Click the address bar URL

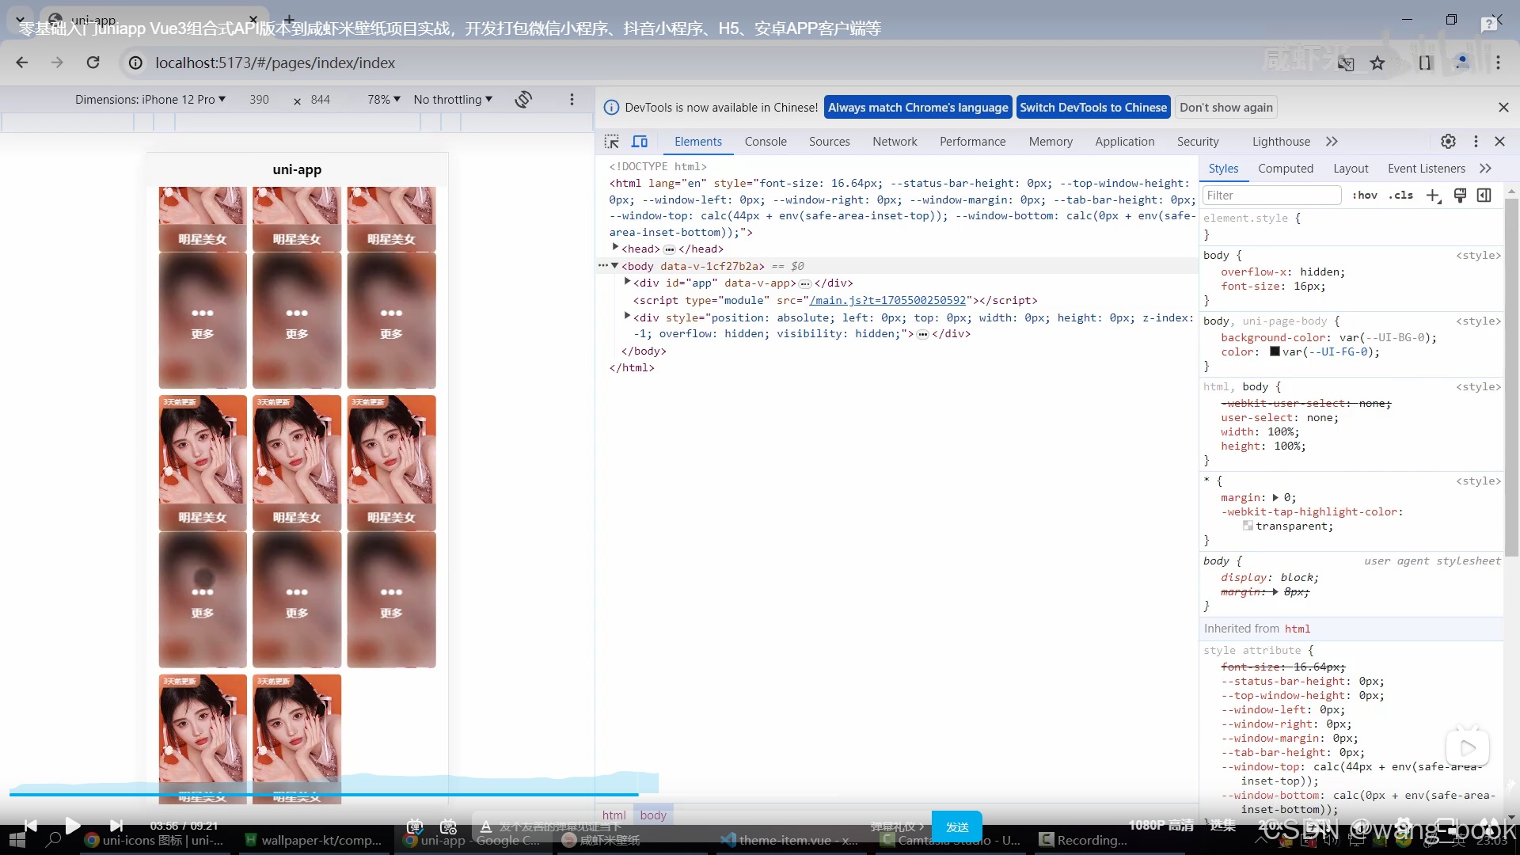pos(275,63)
